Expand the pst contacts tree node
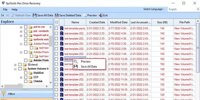Screen dimensions: 200x100 pyautogui.click(x=21, y=31)
